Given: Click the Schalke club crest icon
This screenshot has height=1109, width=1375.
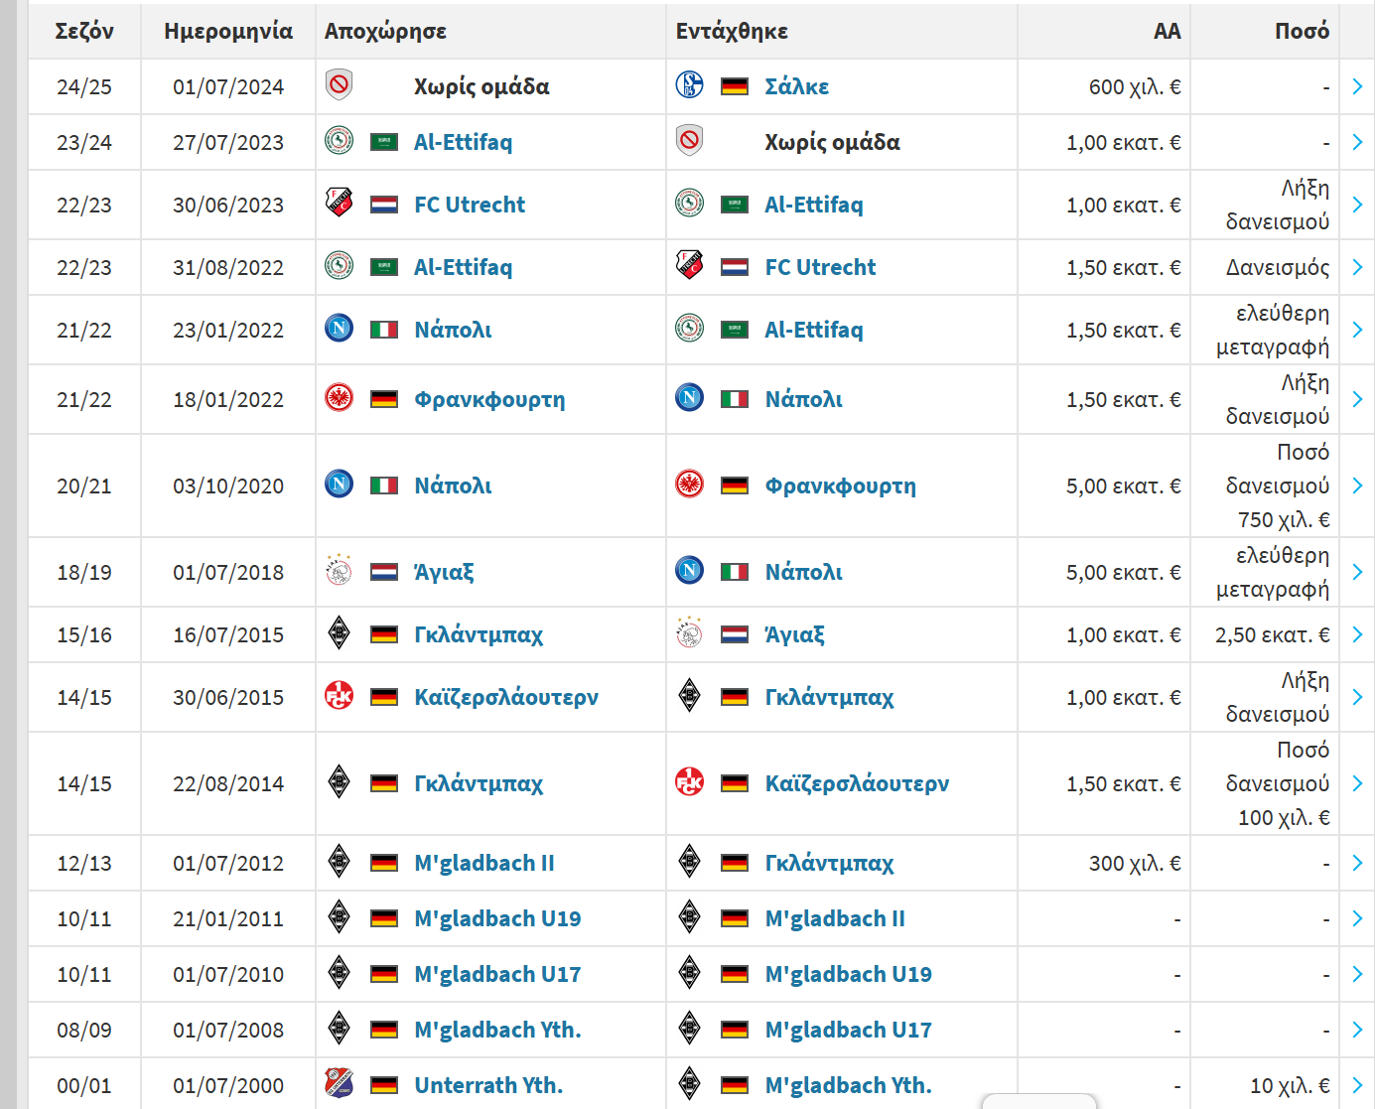Looking at the screenshot, I should (x=689, y=85).
